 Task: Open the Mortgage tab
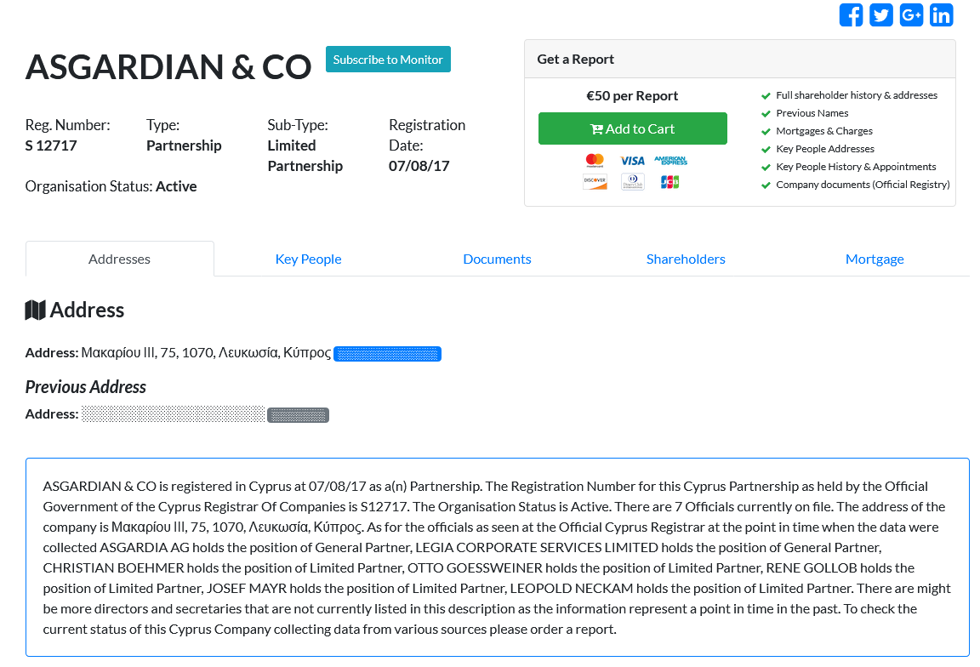pos(875,259)
